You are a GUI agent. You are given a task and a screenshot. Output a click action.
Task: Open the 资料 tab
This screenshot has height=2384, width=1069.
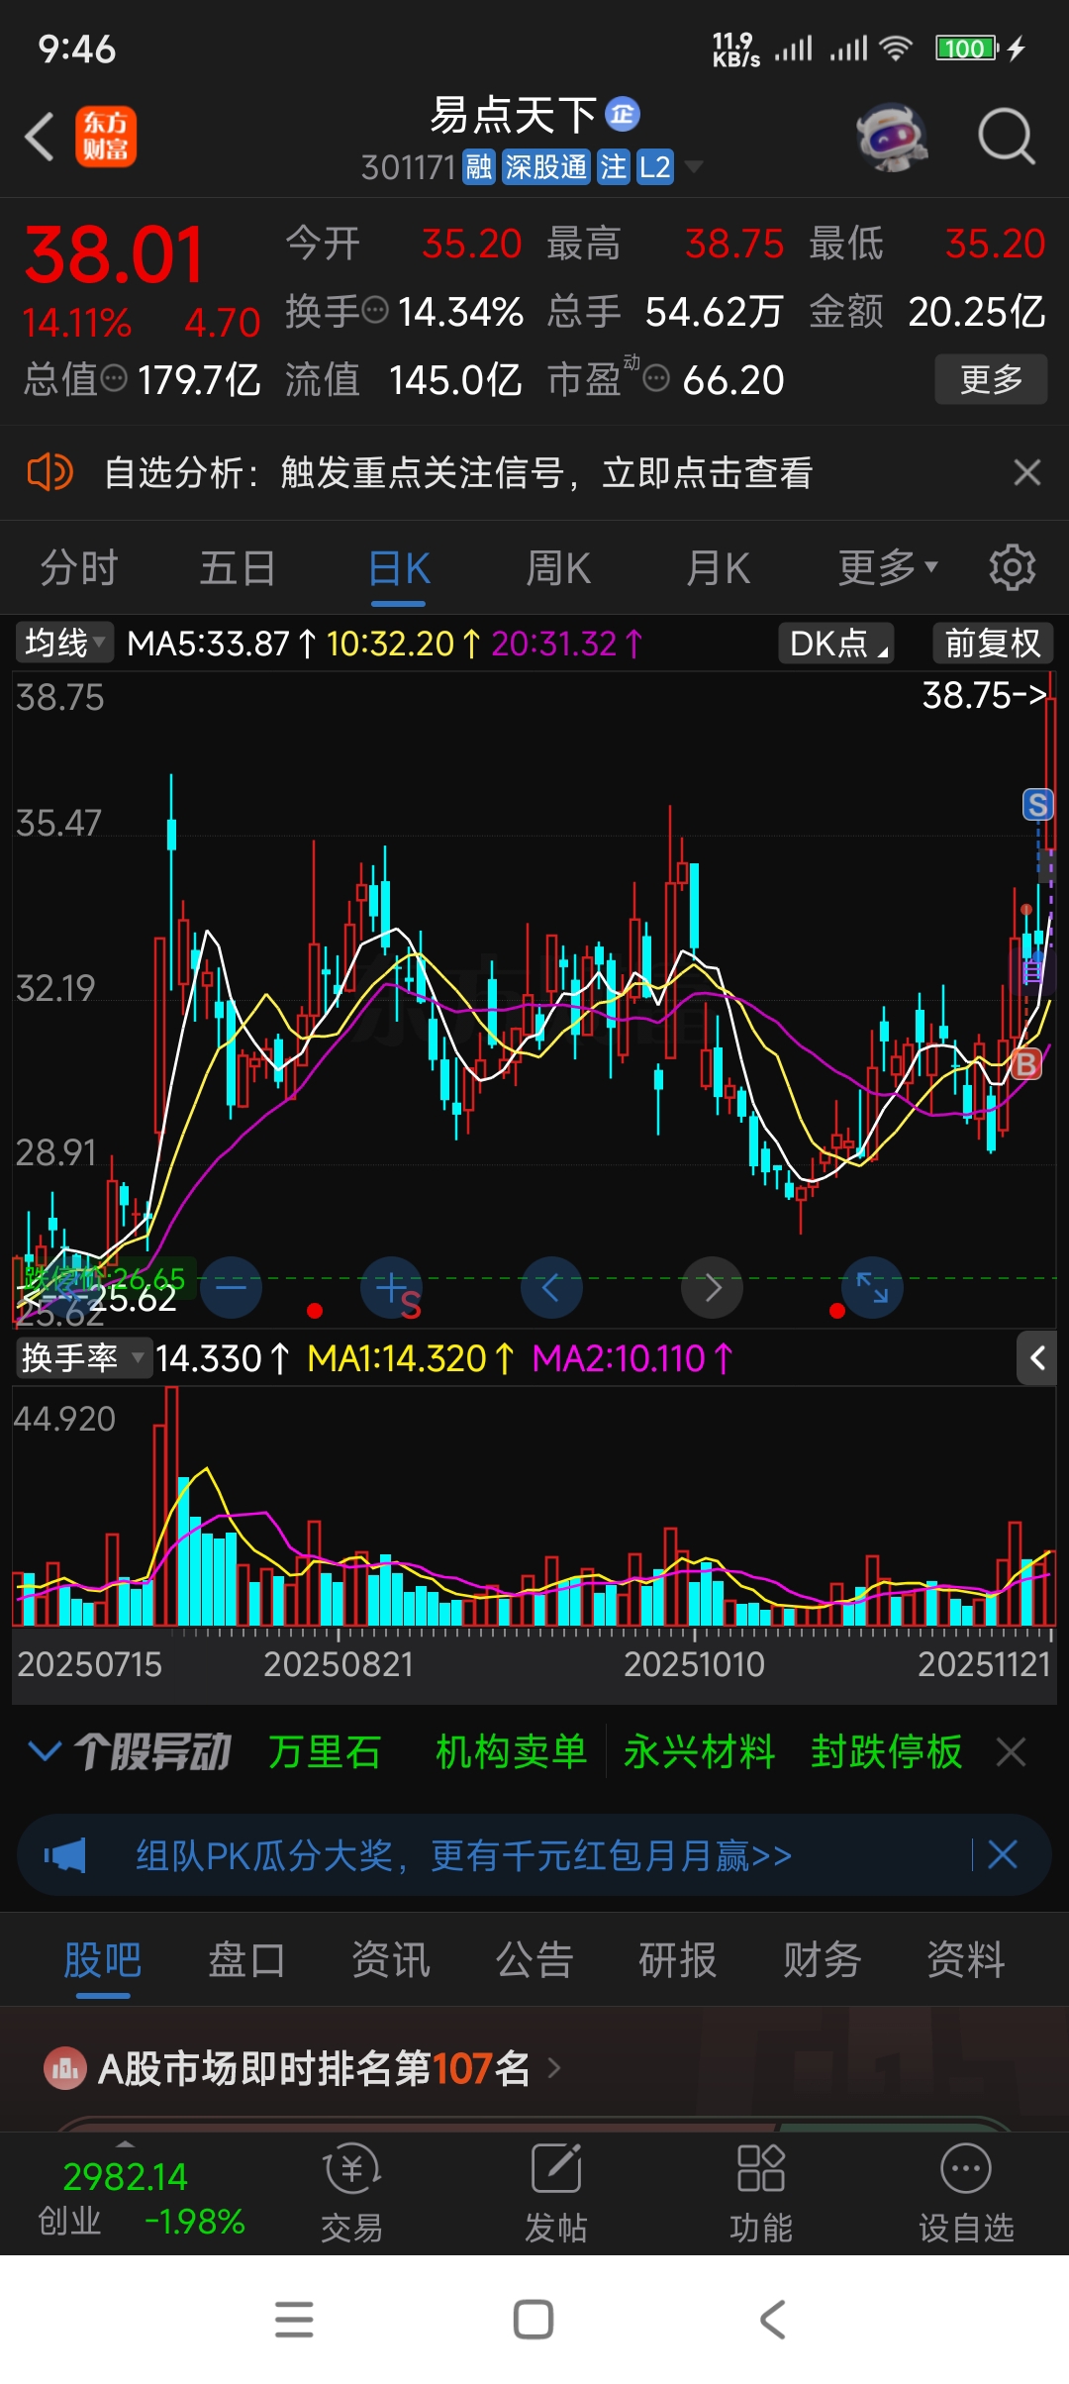pyautogui.click(x=966, y=1959)
